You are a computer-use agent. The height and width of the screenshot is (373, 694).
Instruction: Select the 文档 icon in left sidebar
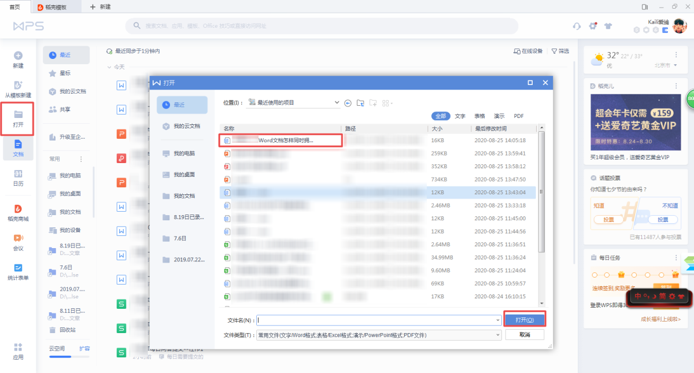(x=18, y=144)
